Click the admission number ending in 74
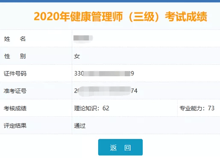The image size is (220, 158). [106, 91]
